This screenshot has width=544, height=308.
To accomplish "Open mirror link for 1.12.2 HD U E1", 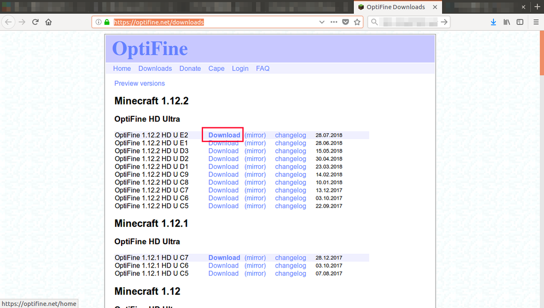I will click(255, 143).
